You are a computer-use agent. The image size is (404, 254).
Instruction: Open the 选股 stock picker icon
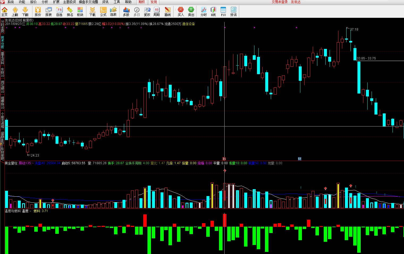113,12
